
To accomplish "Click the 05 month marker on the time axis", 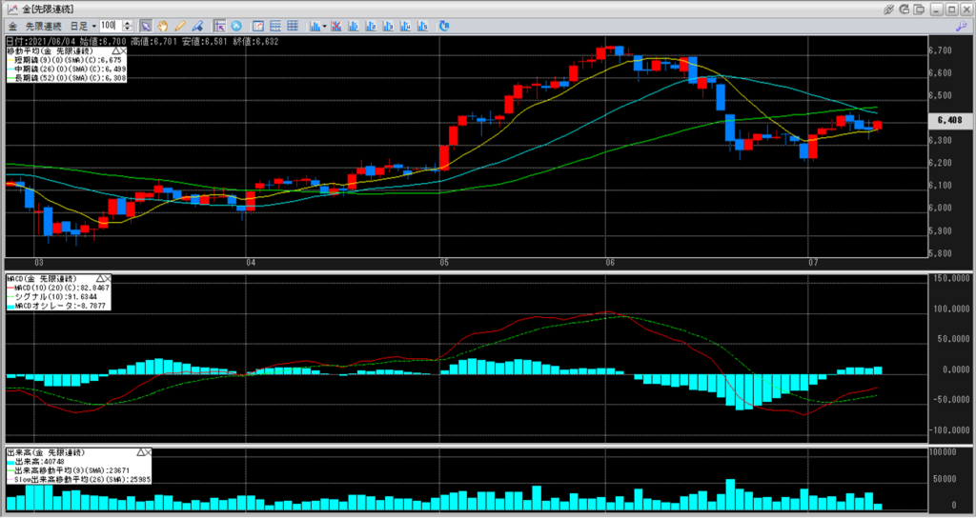I will click(x=444, y=263).
